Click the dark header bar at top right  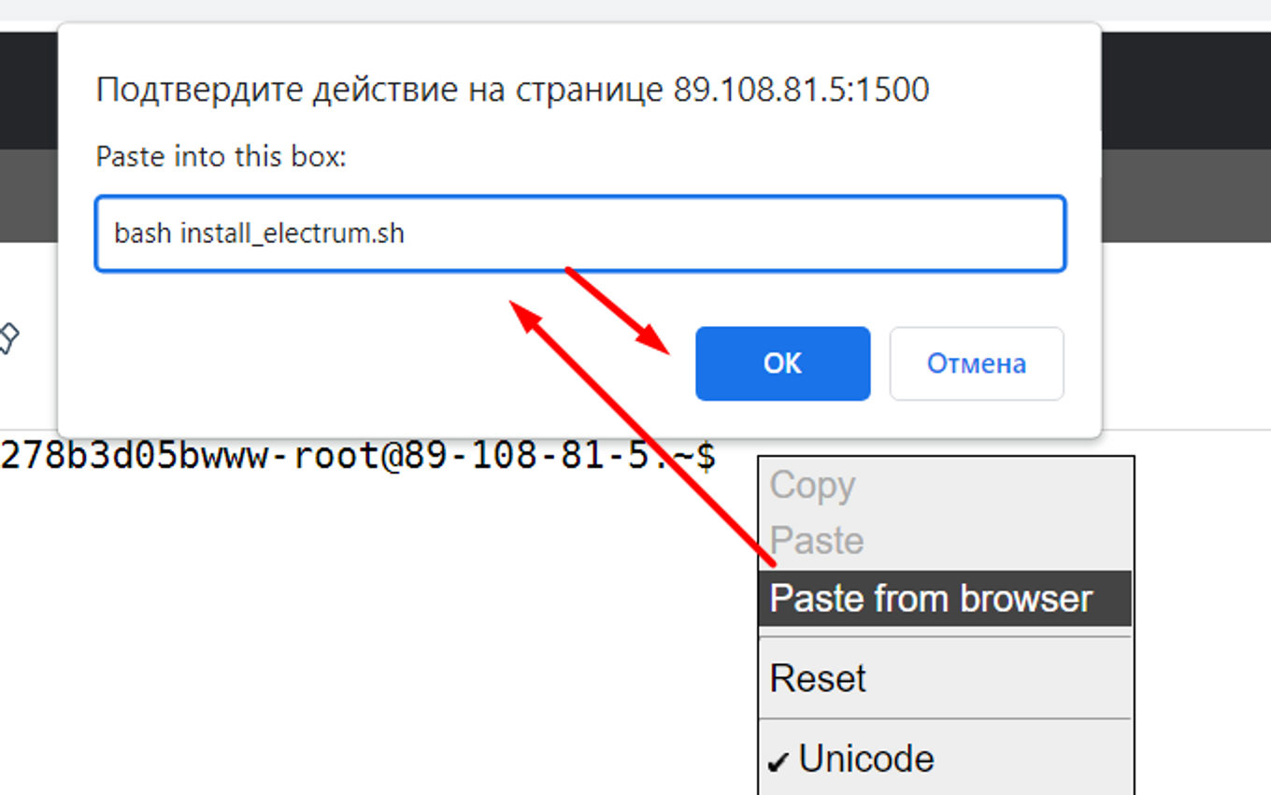pyautogui.click(x=1185, y=89)
